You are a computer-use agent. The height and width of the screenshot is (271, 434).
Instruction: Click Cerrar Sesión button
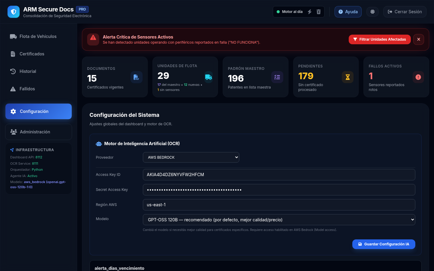click(405, 12)
